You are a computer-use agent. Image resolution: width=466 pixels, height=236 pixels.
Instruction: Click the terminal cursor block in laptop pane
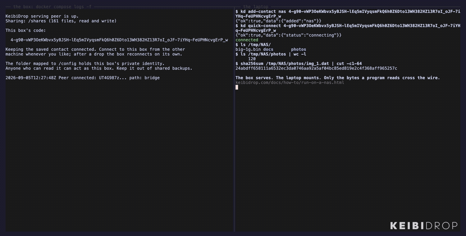pos(237,87)
